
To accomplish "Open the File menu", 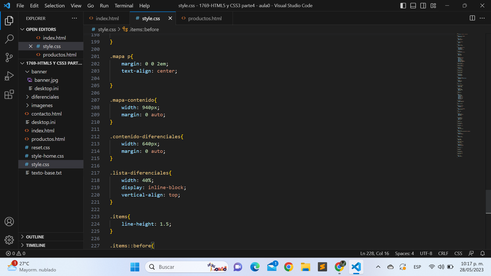I will pos(20,6).
